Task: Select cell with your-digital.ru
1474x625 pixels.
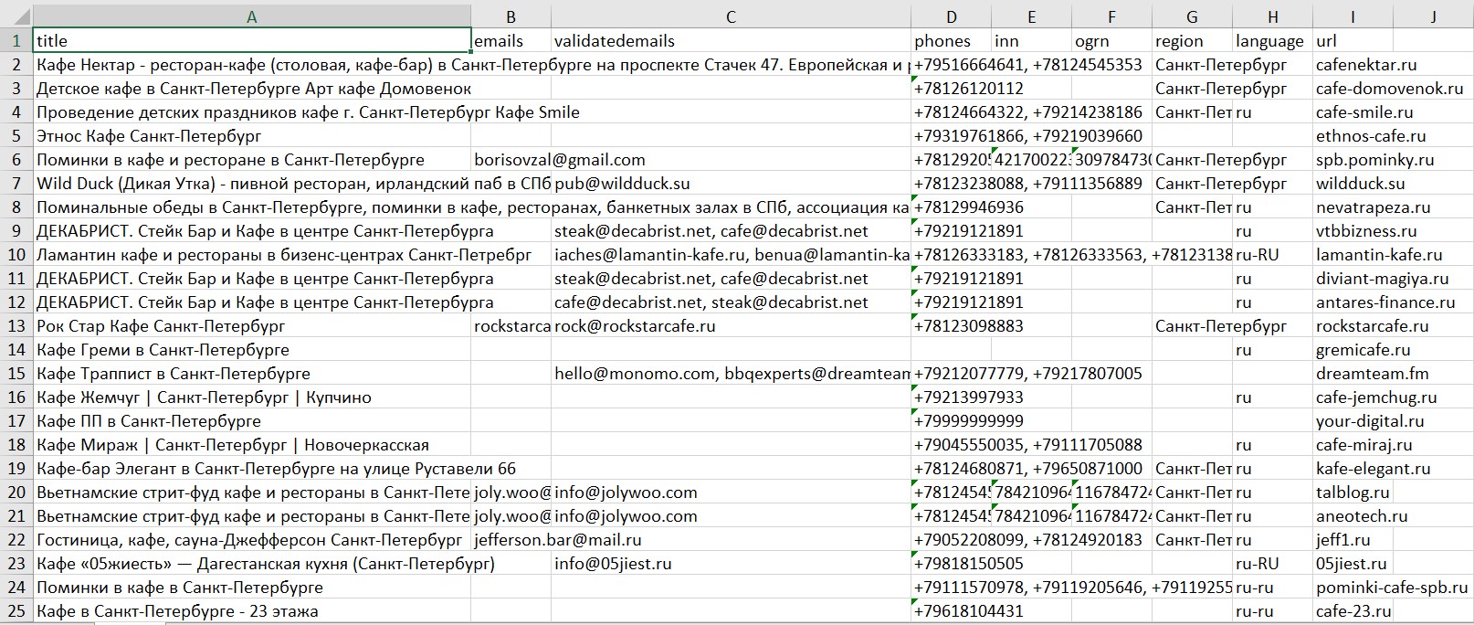Action: click(1353, 420)
